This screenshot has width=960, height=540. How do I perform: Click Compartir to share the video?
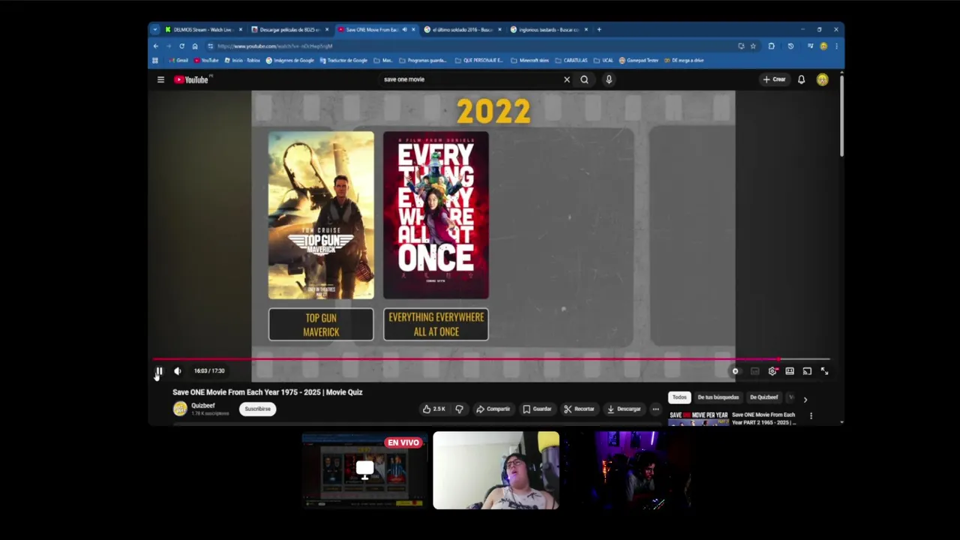click(493, 409)
